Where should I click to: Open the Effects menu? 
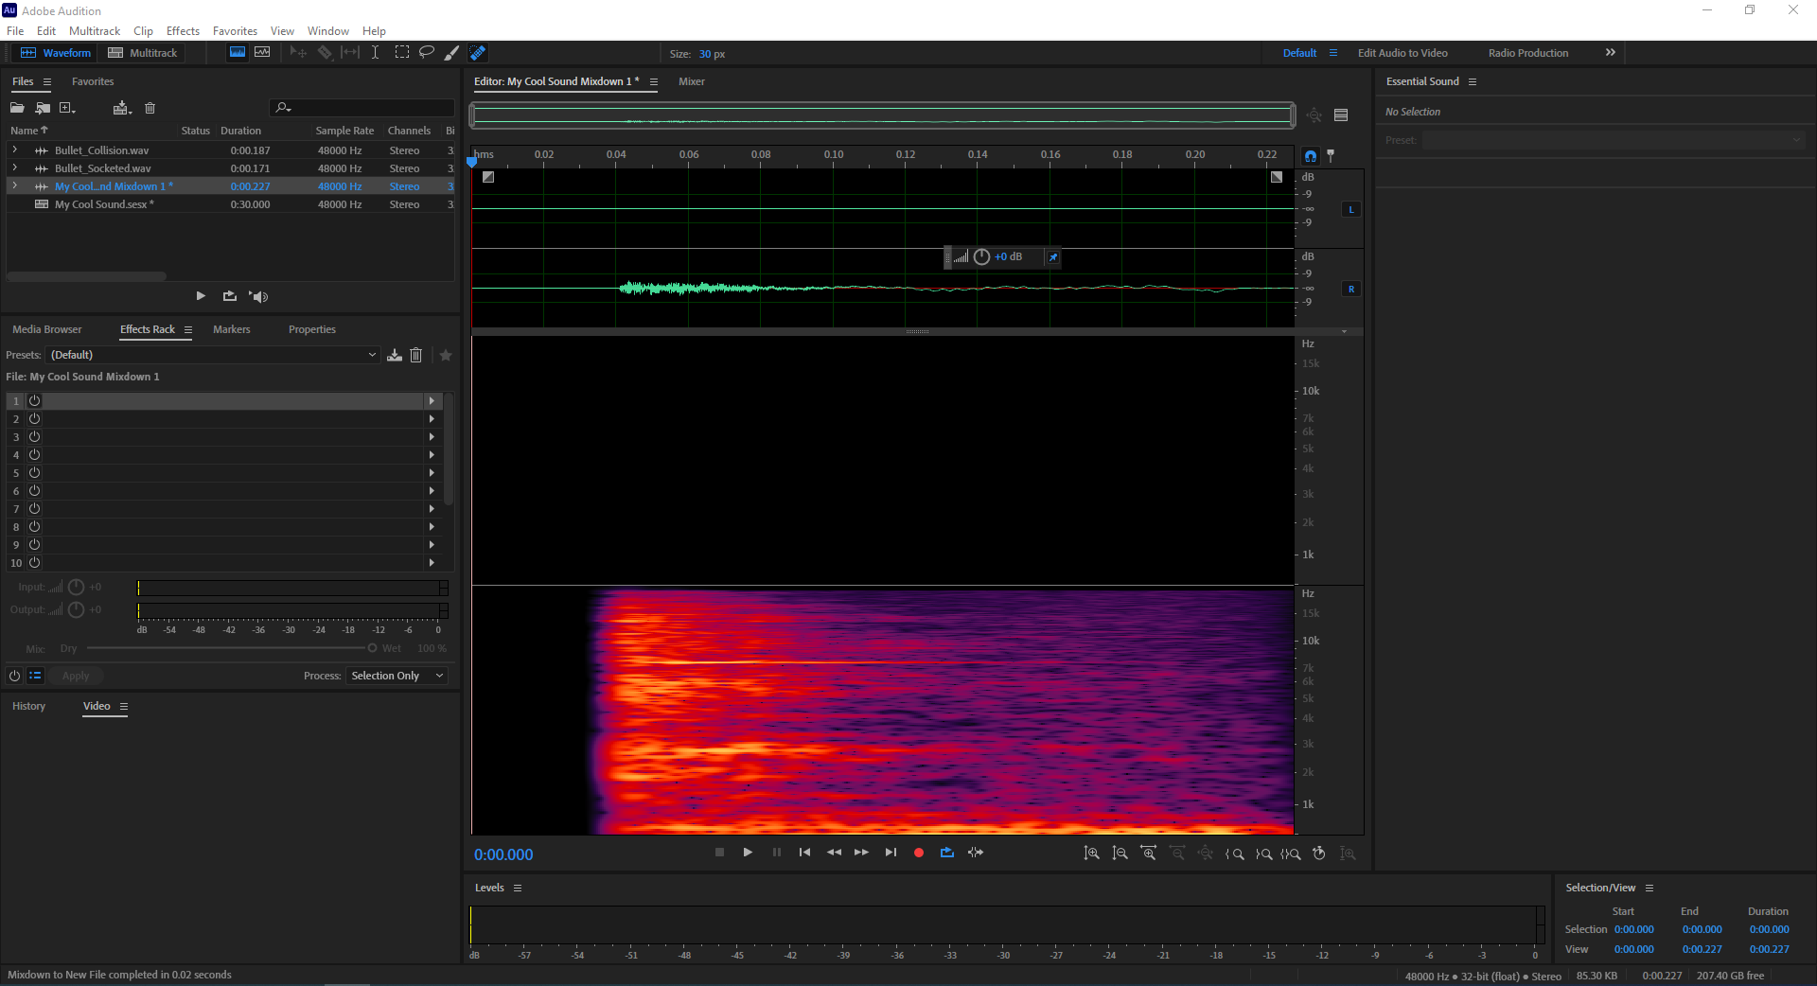tap(183, 31)
